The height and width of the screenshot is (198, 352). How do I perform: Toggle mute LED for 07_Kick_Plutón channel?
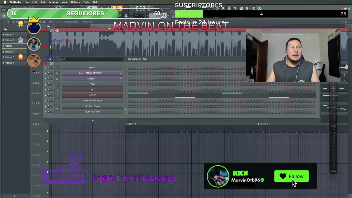click(45, 106)
